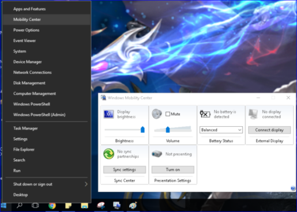Open Paint taskbar icon
The width and height of the screenshot is (297, 212).
[133, 206]
